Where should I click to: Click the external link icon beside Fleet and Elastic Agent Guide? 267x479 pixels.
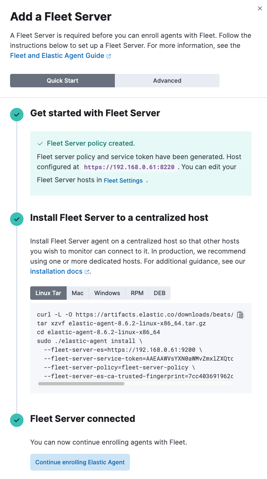pyautogui.click(x=109, y=56)
